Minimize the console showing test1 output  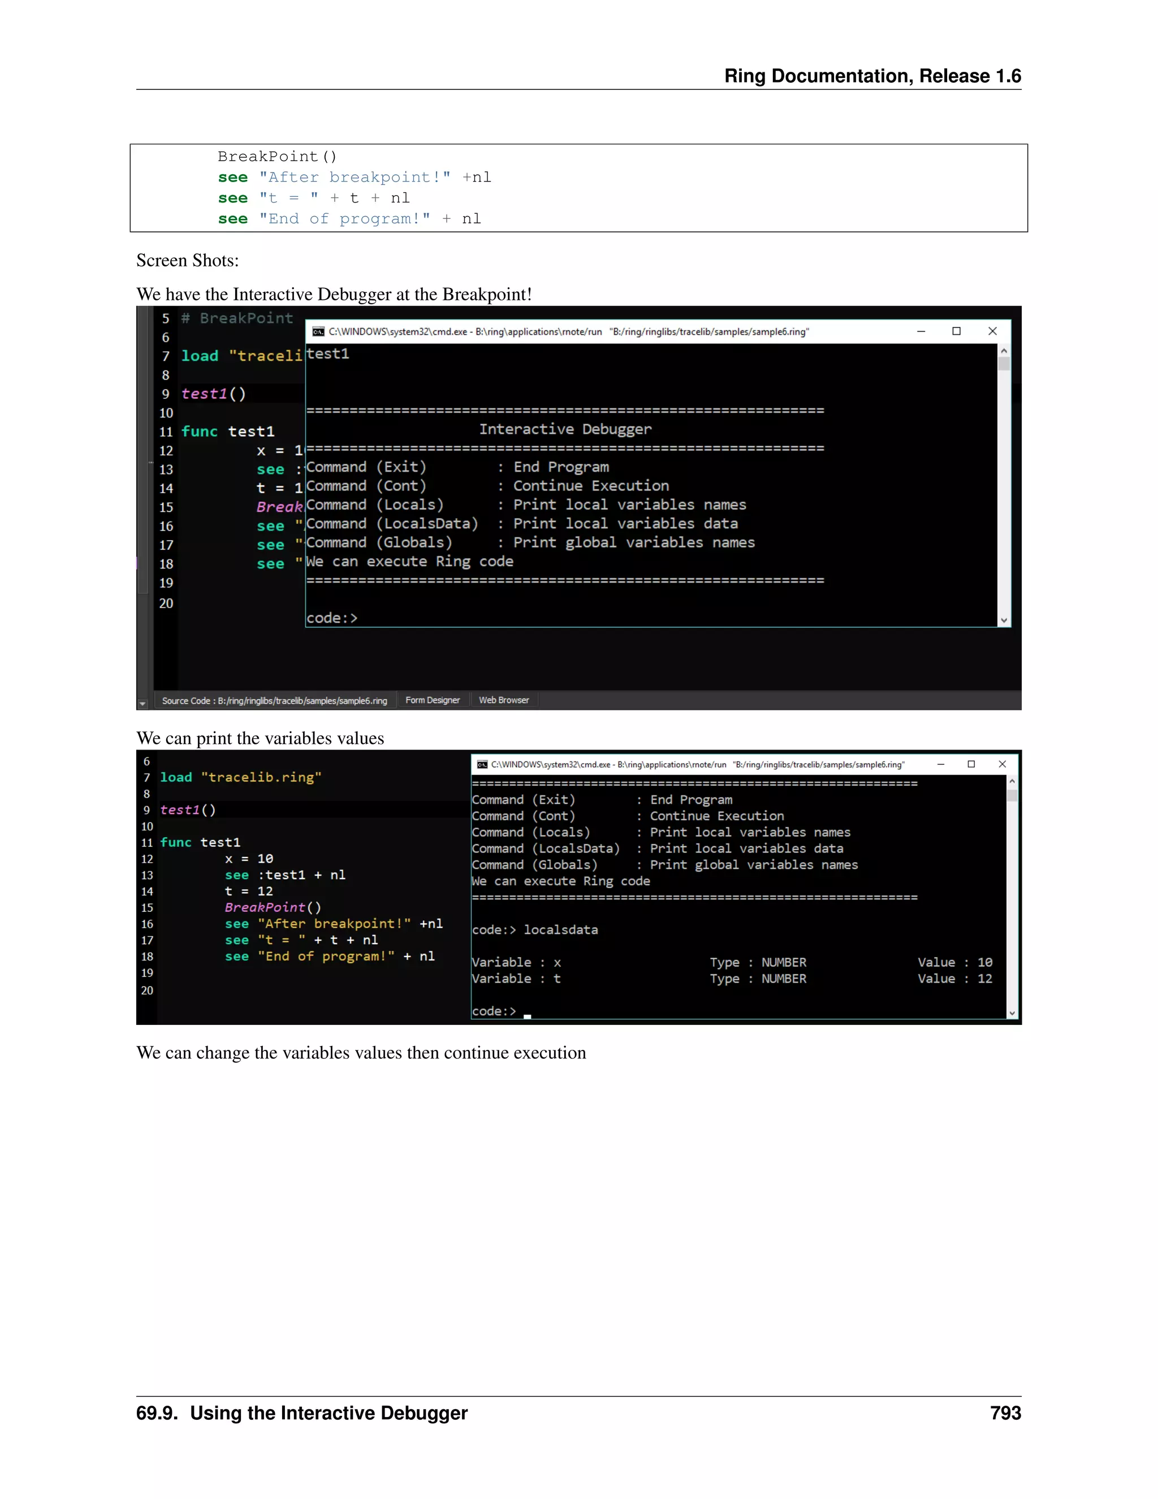[921, 331]
